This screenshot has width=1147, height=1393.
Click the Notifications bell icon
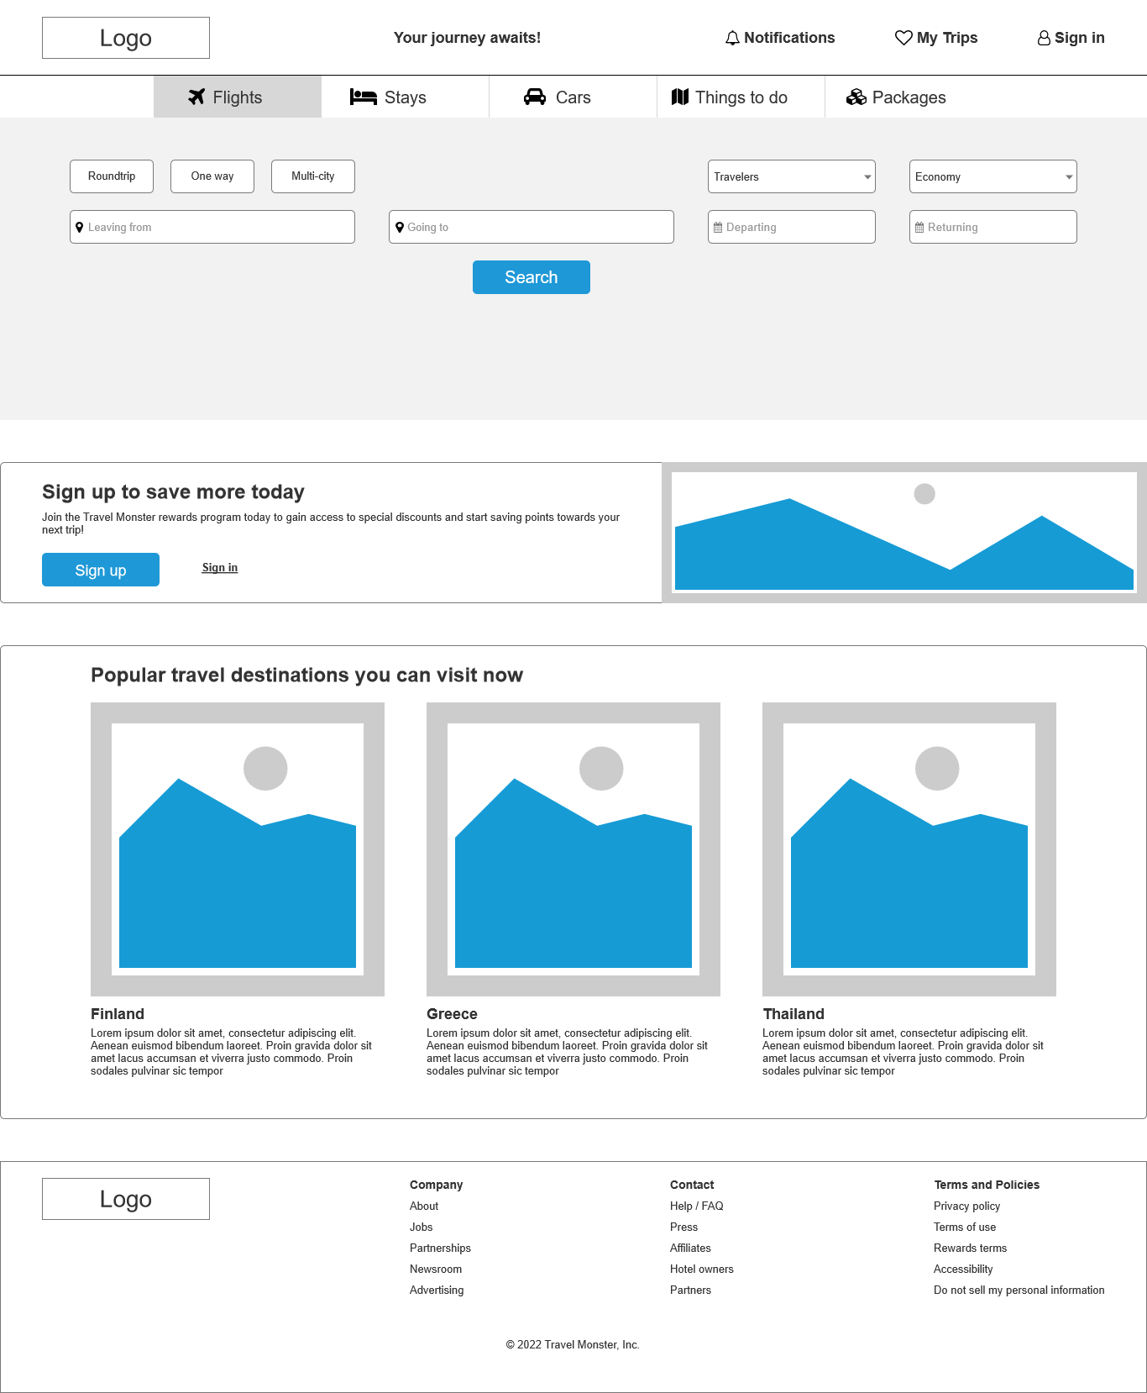[x=732, y=38]
